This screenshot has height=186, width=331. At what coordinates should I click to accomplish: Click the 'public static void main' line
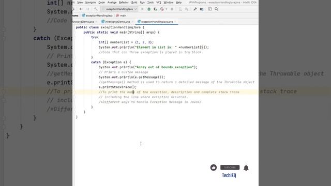122,32
